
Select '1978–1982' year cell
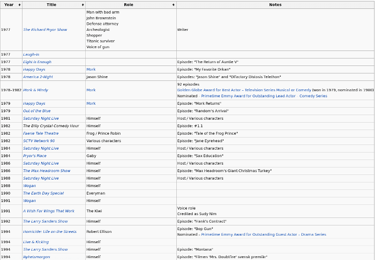pos(11,90)
